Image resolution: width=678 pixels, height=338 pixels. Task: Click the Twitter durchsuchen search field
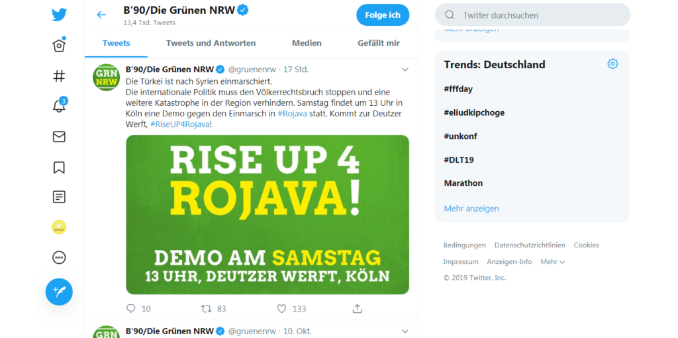[532, 15]
